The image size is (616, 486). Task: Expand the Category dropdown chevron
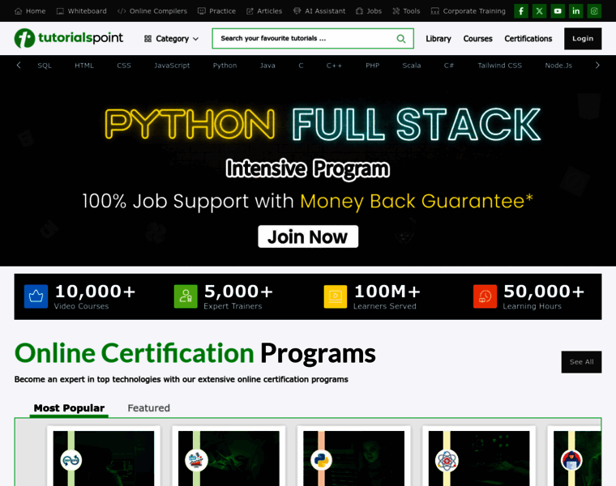[x=195, y=39]
